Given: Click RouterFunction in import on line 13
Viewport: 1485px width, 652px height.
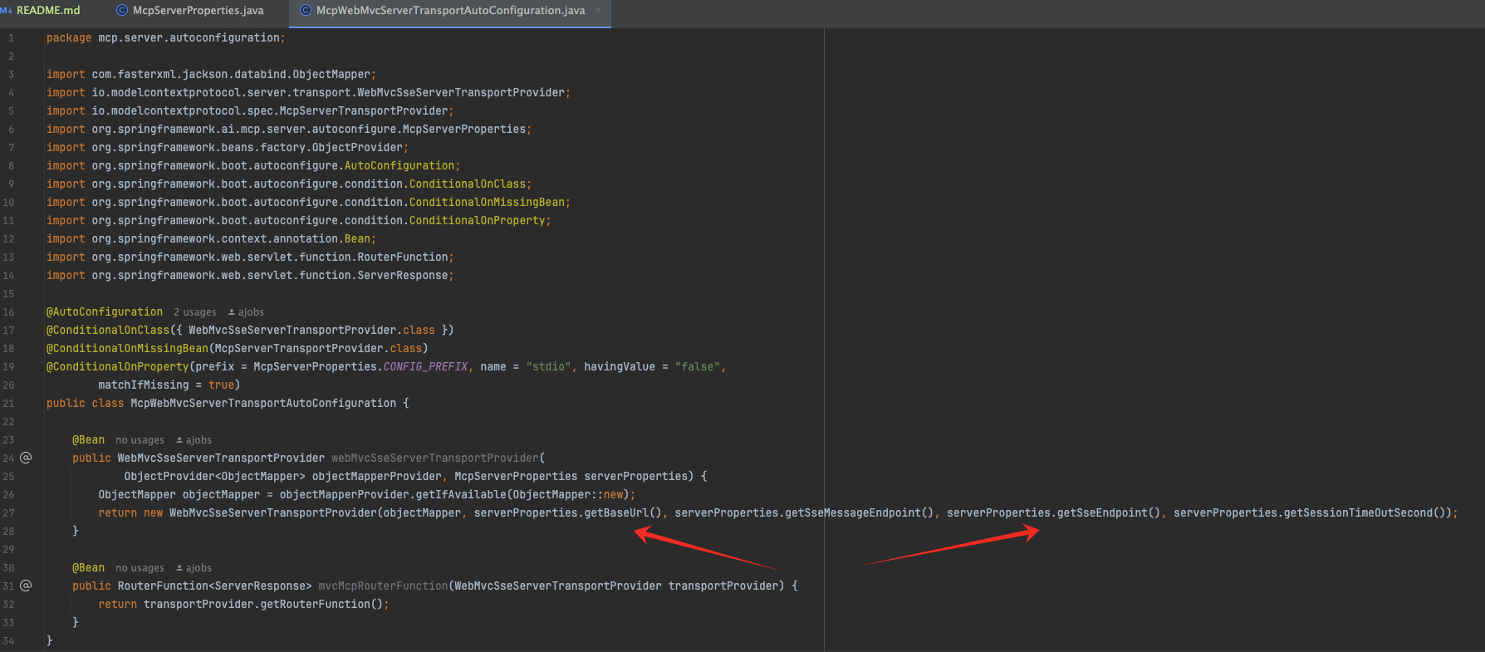Looking at the screenshot, I should coord(403,257).
